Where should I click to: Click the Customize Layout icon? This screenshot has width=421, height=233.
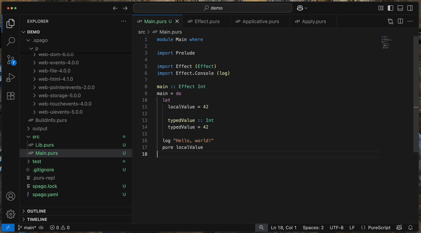pyautogui.click(x=380, y=8)
